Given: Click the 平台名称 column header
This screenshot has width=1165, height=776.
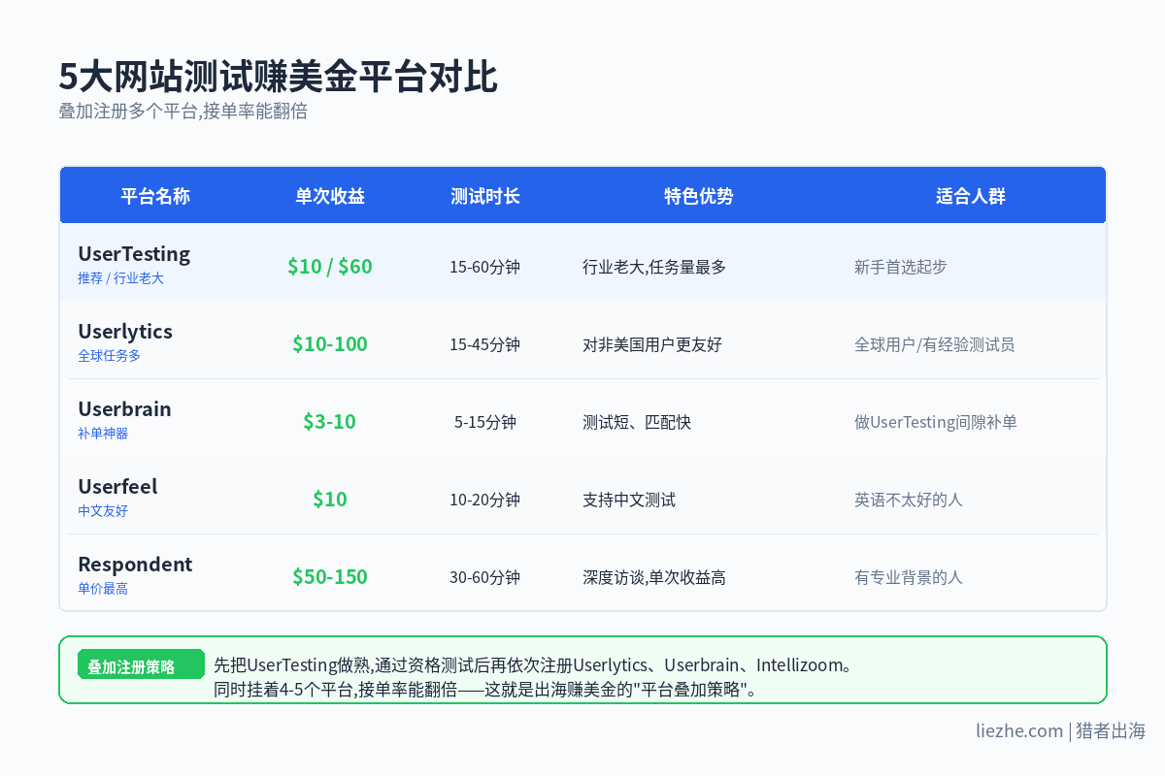Looking at the screenshot, I should [x=155, y=196].
